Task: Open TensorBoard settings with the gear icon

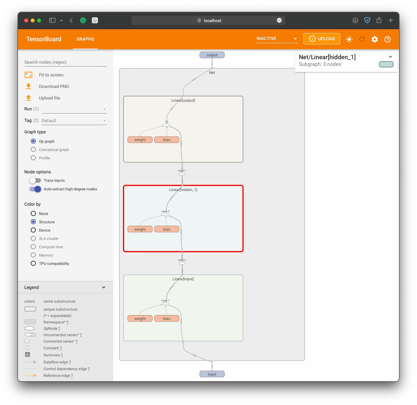Action: coord(374,39)
